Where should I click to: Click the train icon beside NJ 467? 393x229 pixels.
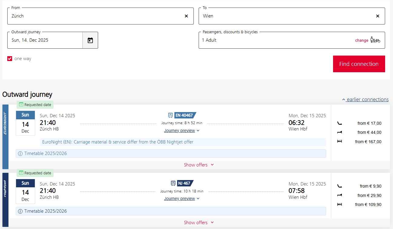(173, 183)
